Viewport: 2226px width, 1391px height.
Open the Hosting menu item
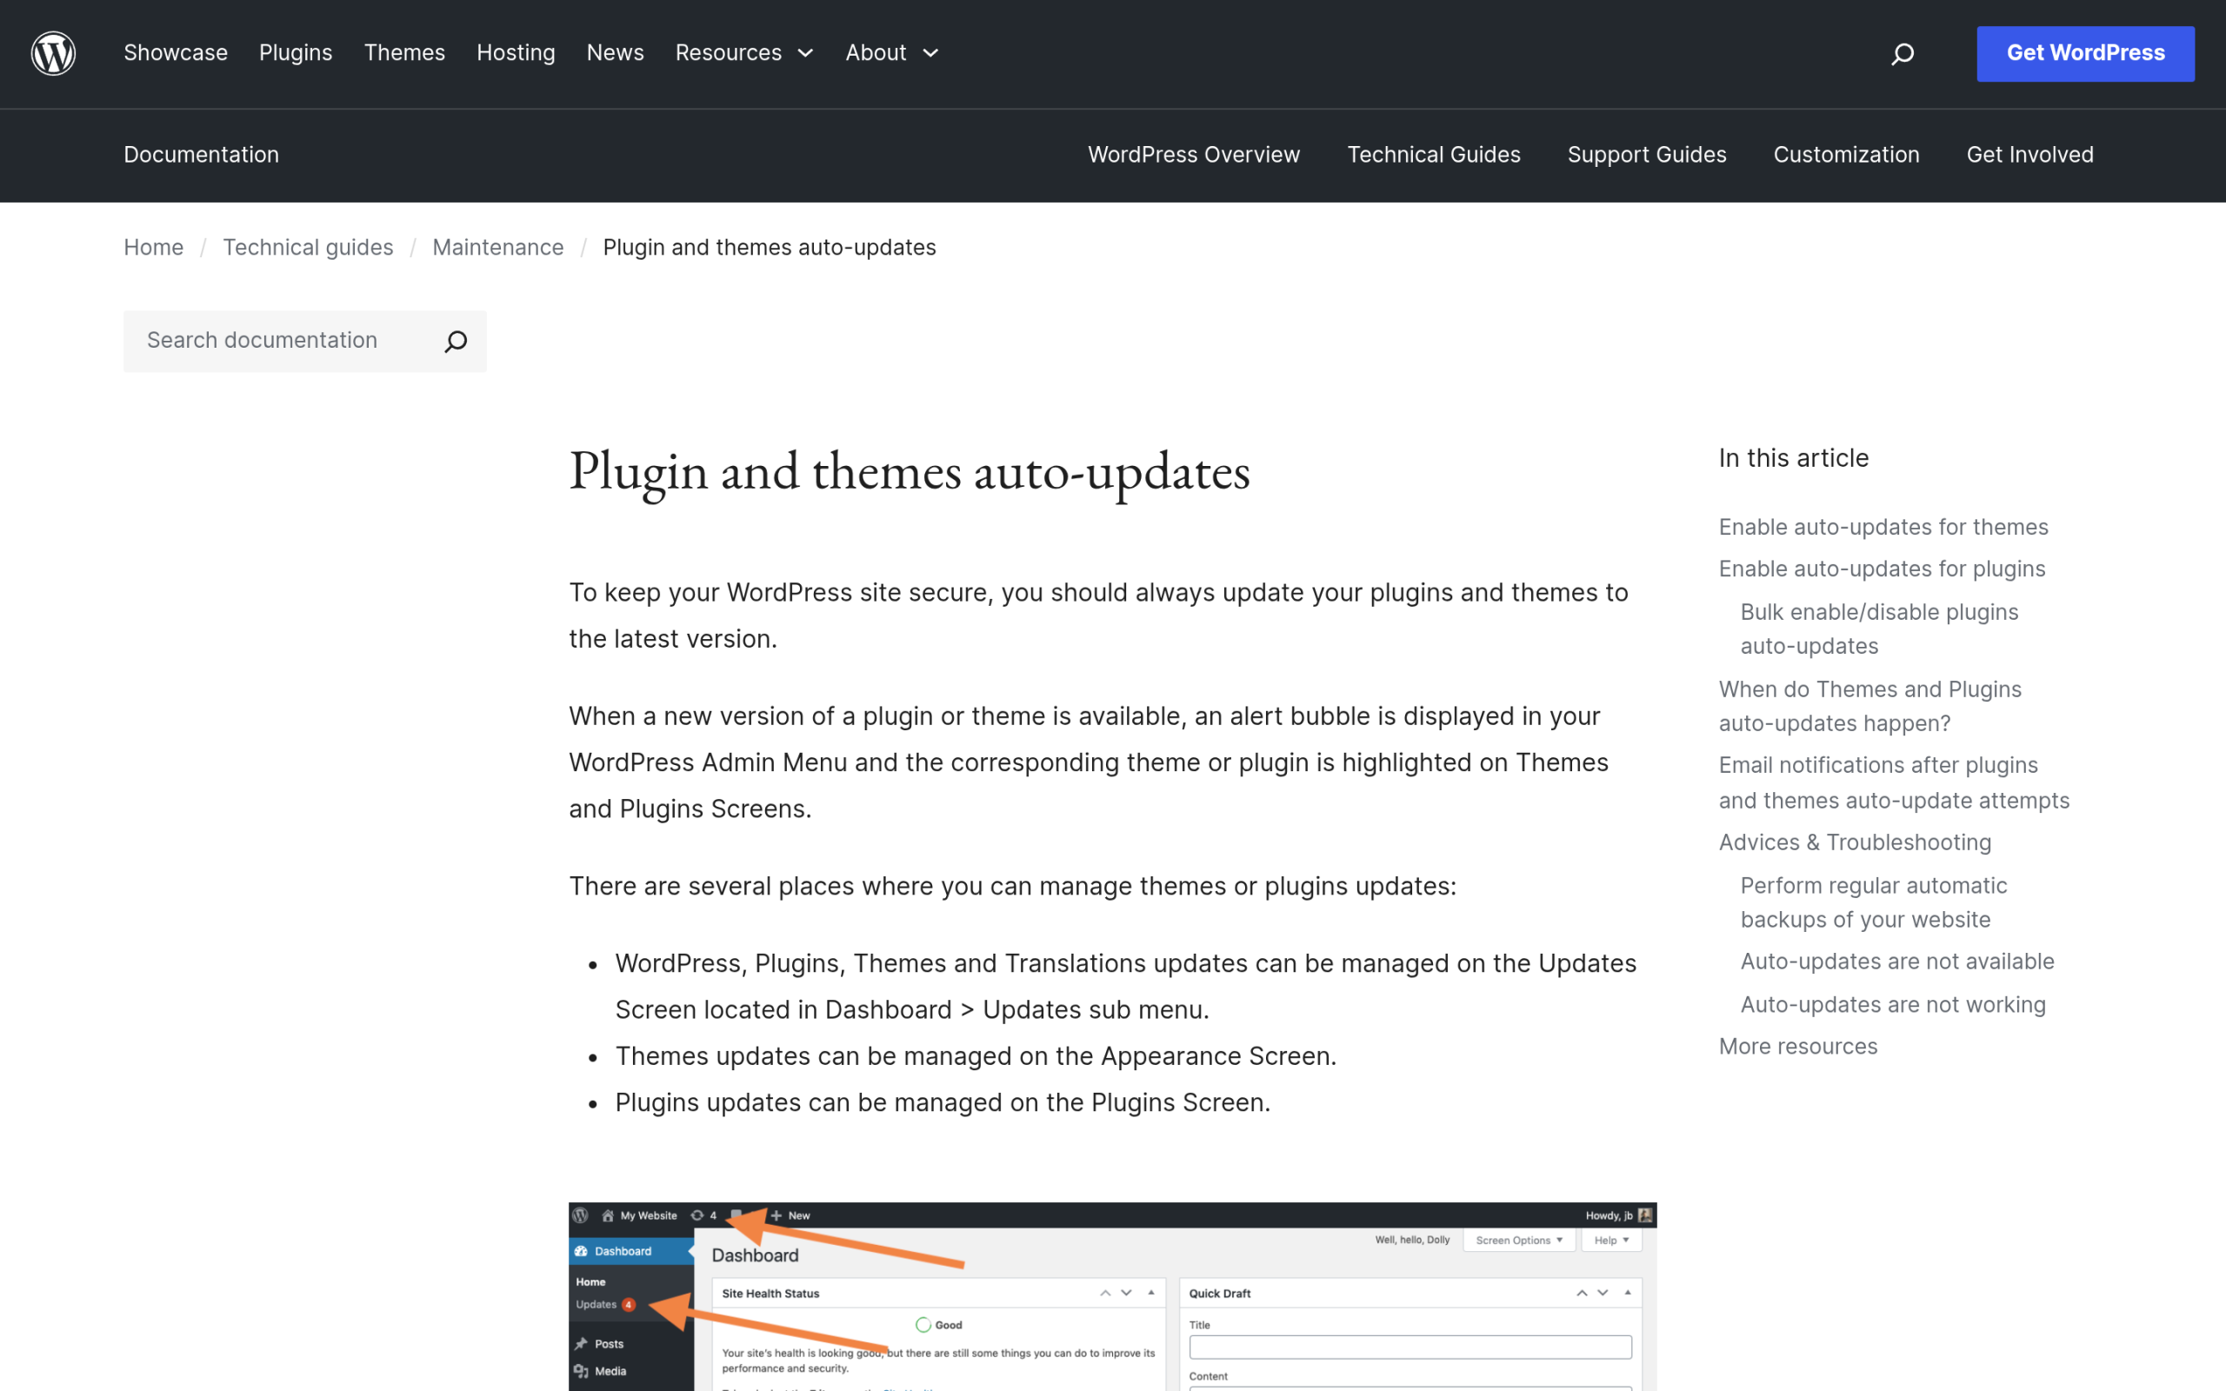[x=515, y=53]
